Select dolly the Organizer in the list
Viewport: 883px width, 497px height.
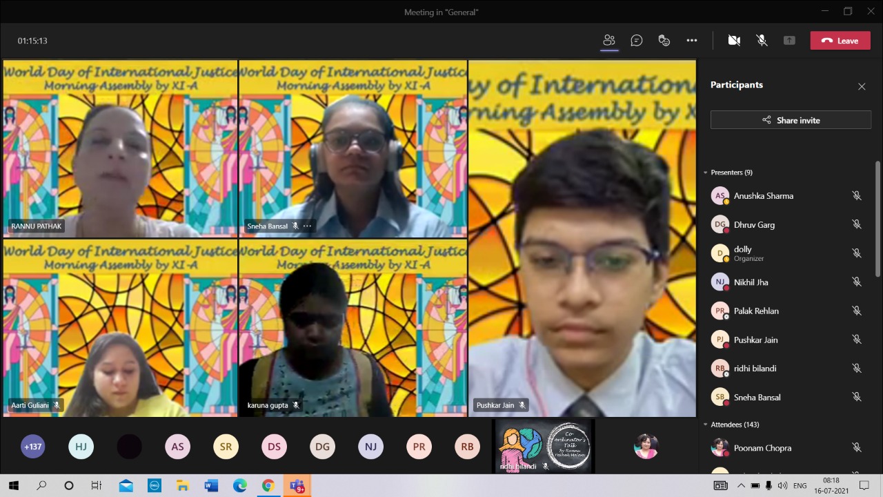(x=743, y=253)
